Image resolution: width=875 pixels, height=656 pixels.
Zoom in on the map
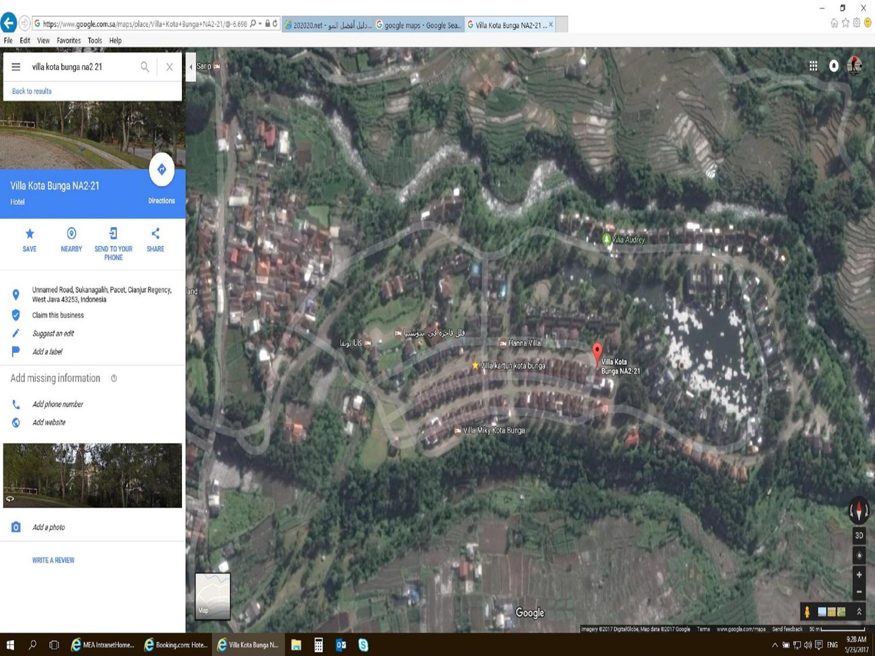pos(859,575)
